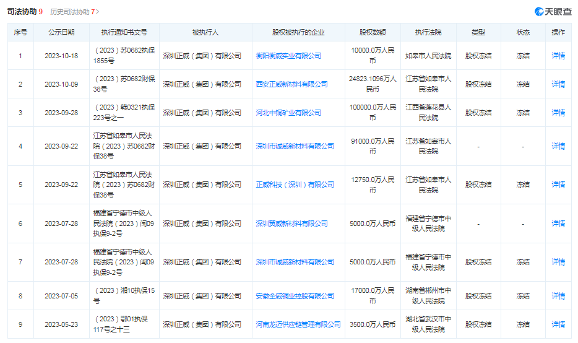
Task: View 详情 for row 5 with 12750.0万人民币
Action: click(558, 185)
